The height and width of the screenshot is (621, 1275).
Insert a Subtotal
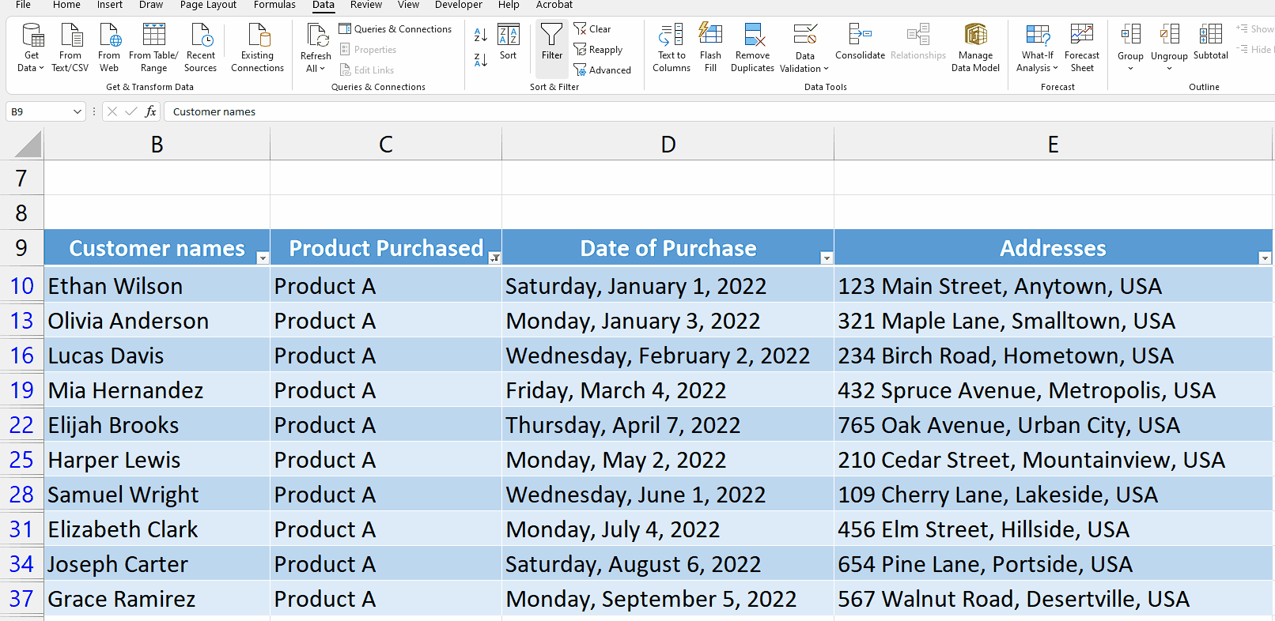1210,43
